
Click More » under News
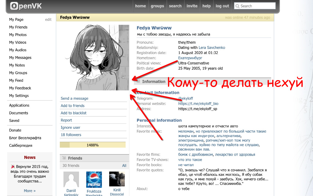(x=30, y=191)
